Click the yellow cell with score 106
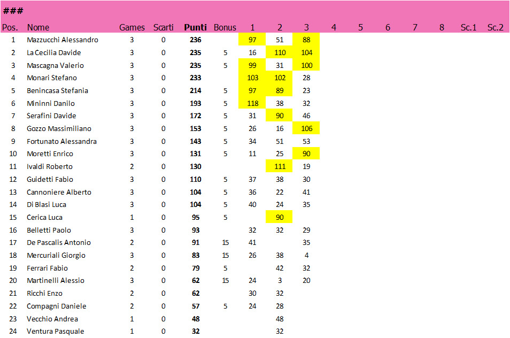 click(x=306, y=128)
